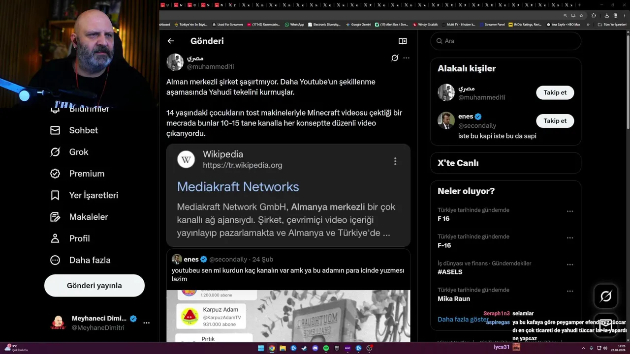The height and width of the screenshot is (354, 630).
Task: Open the taskbar volume icon
Action: click(605, 348)
